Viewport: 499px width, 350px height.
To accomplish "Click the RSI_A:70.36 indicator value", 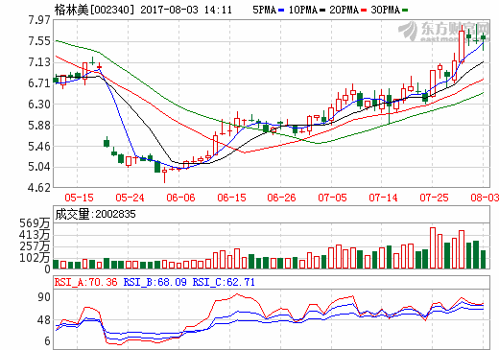I will (85, 282).
